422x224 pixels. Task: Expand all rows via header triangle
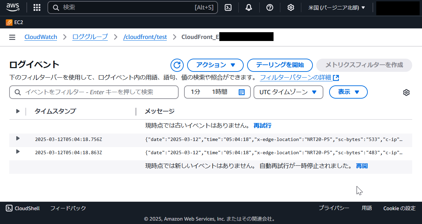(18, 111)
